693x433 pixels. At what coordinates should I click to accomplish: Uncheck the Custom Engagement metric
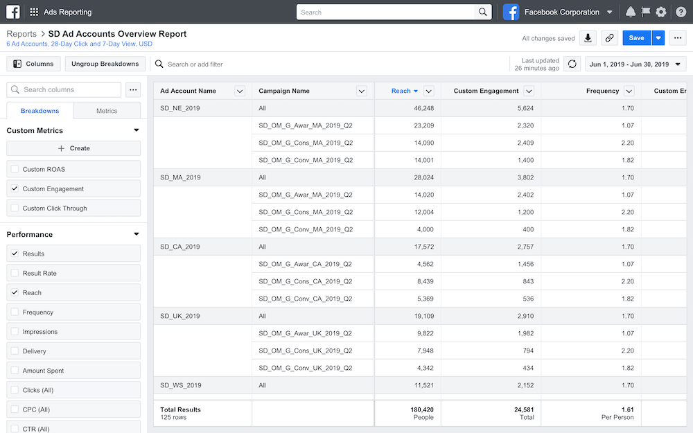pos(15,188)
